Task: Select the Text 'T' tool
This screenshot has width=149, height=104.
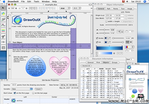Action: [x=3, y=36]
